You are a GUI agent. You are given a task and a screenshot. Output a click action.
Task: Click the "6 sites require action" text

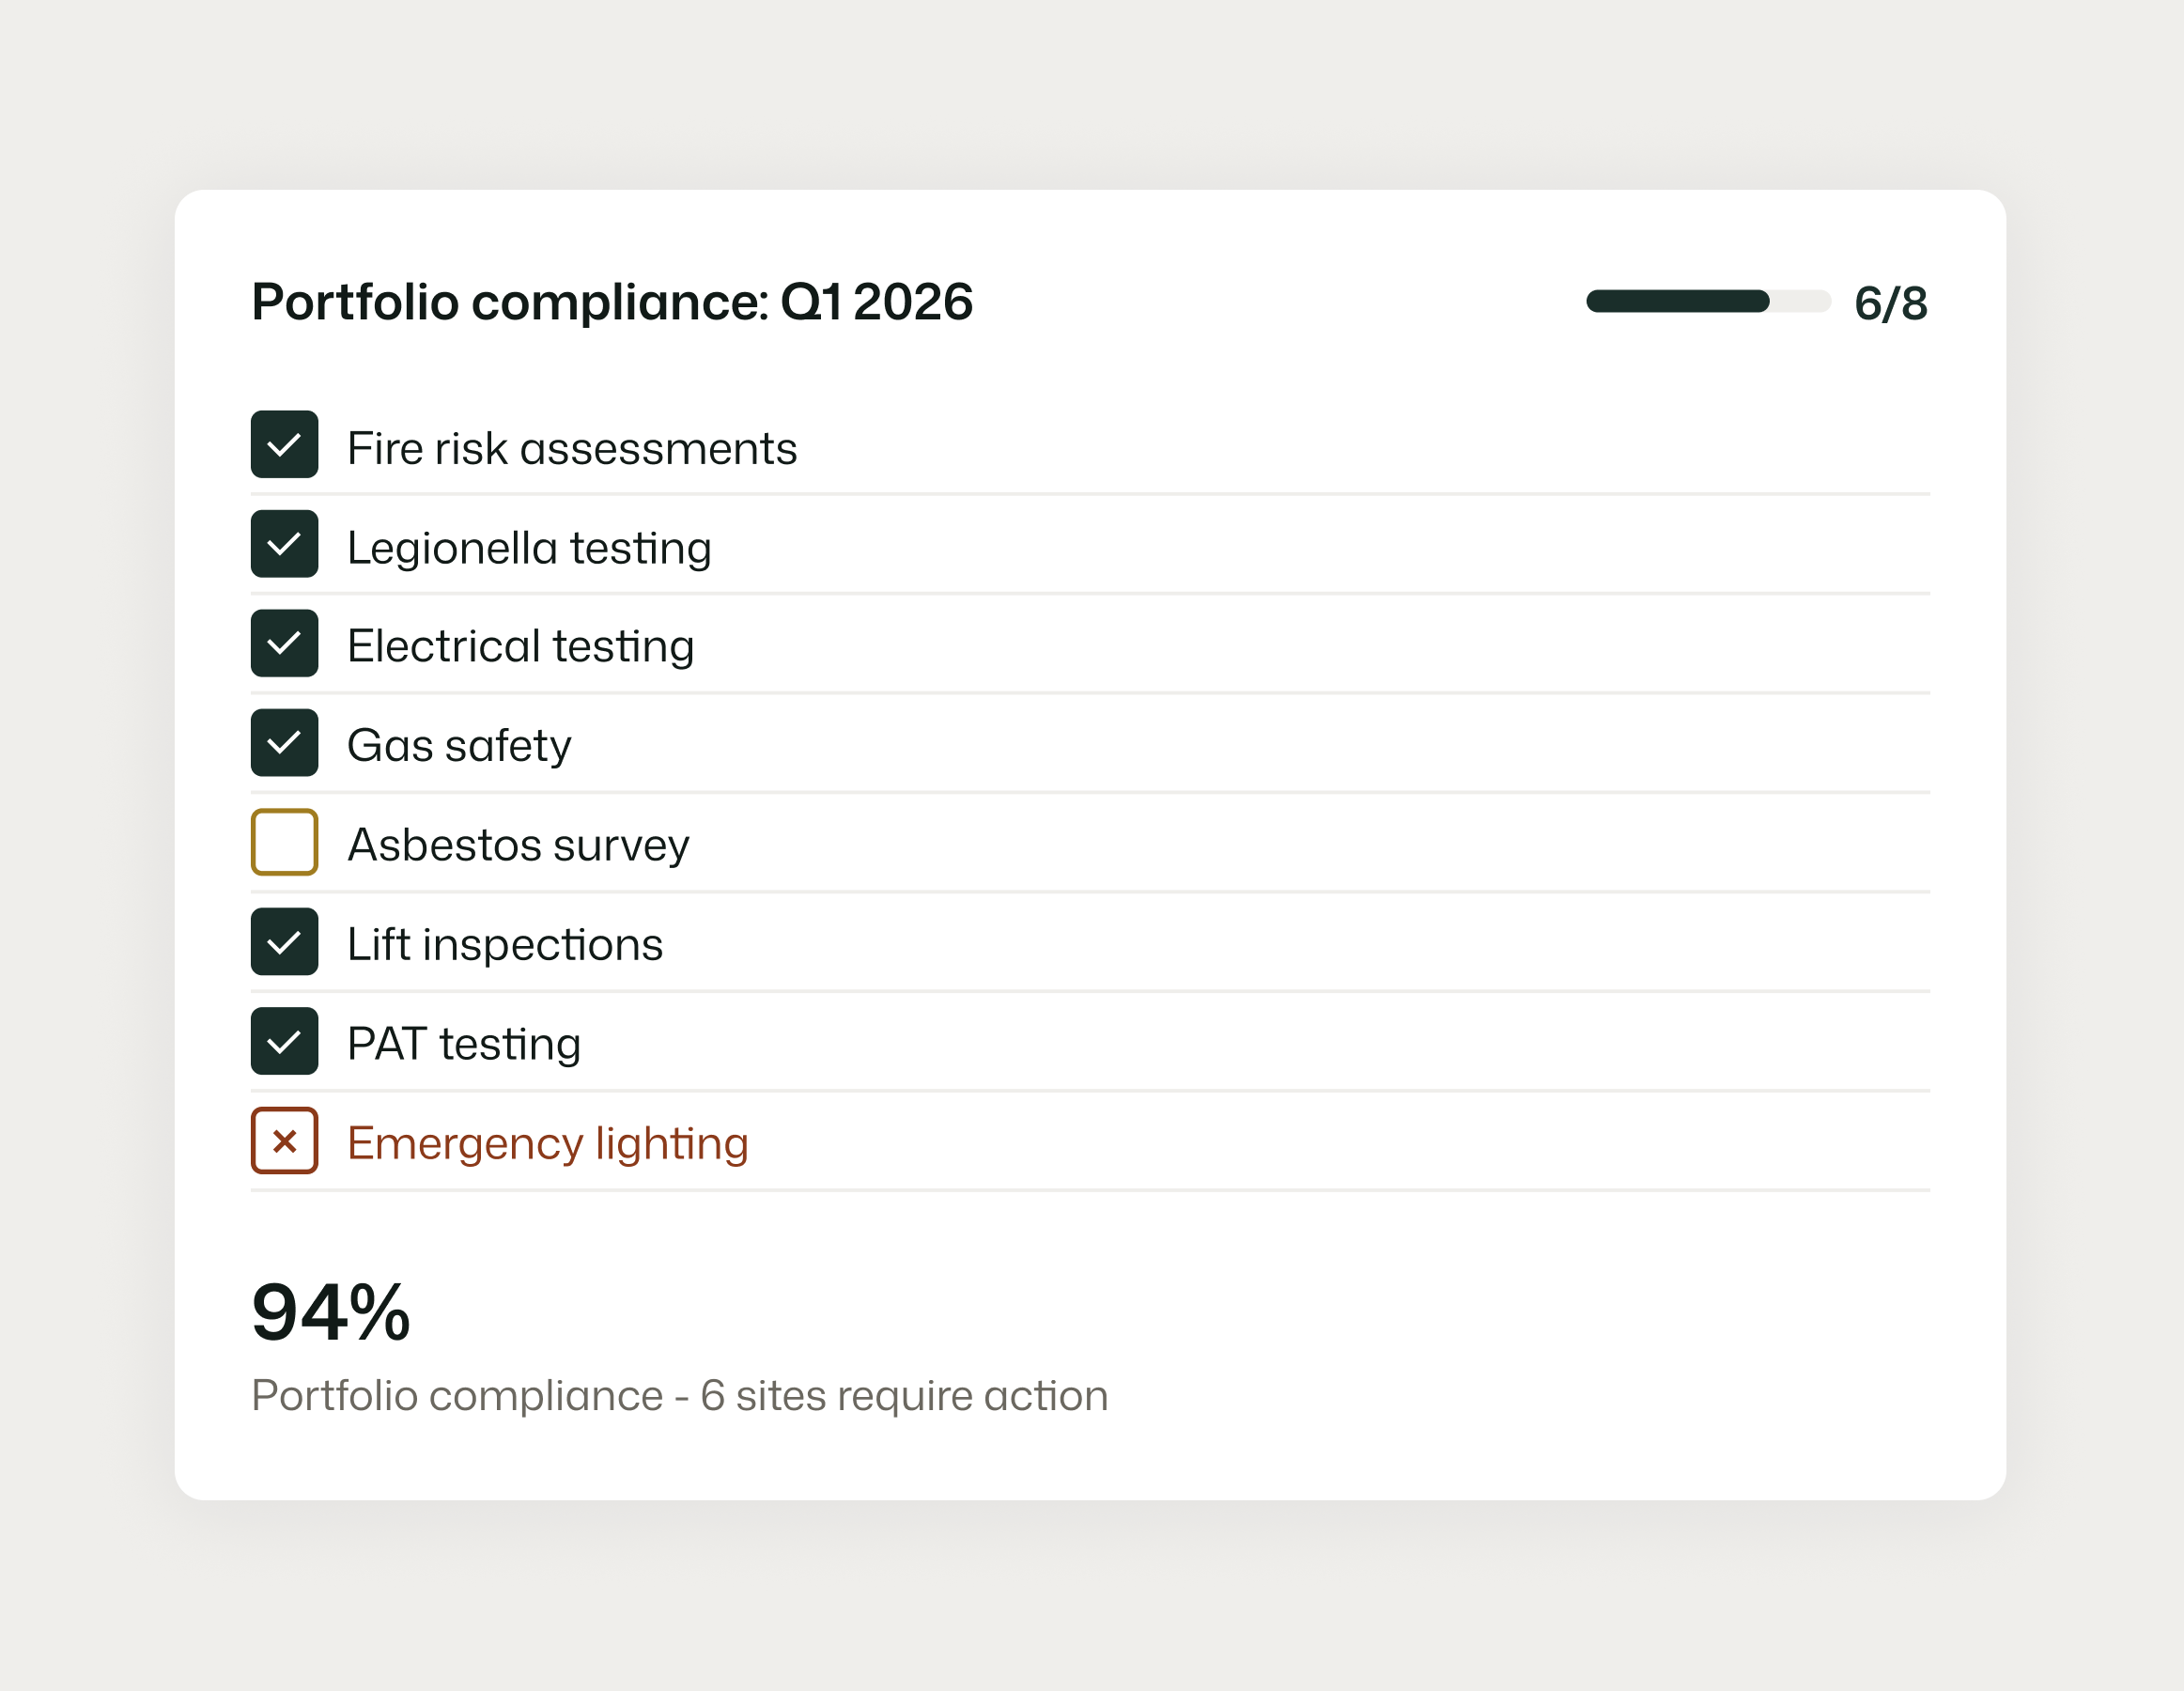[904, 1395]
